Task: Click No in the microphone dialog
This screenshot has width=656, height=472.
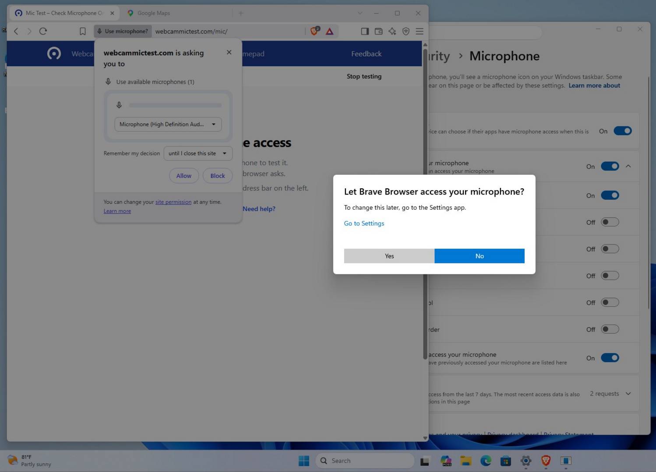Action: tap(480, 256)
